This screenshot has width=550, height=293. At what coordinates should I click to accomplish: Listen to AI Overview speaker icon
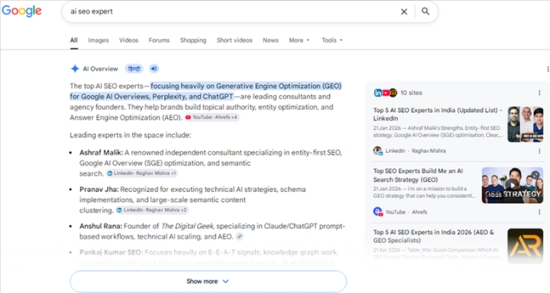(x=154, y=69)
